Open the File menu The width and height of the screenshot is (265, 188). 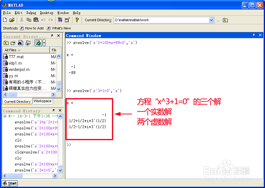point(7,13)
